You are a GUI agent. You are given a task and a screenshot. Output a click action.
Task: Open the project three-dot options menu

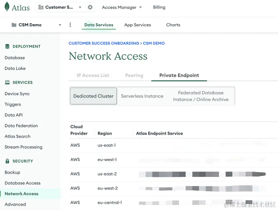tap(70, 25)
